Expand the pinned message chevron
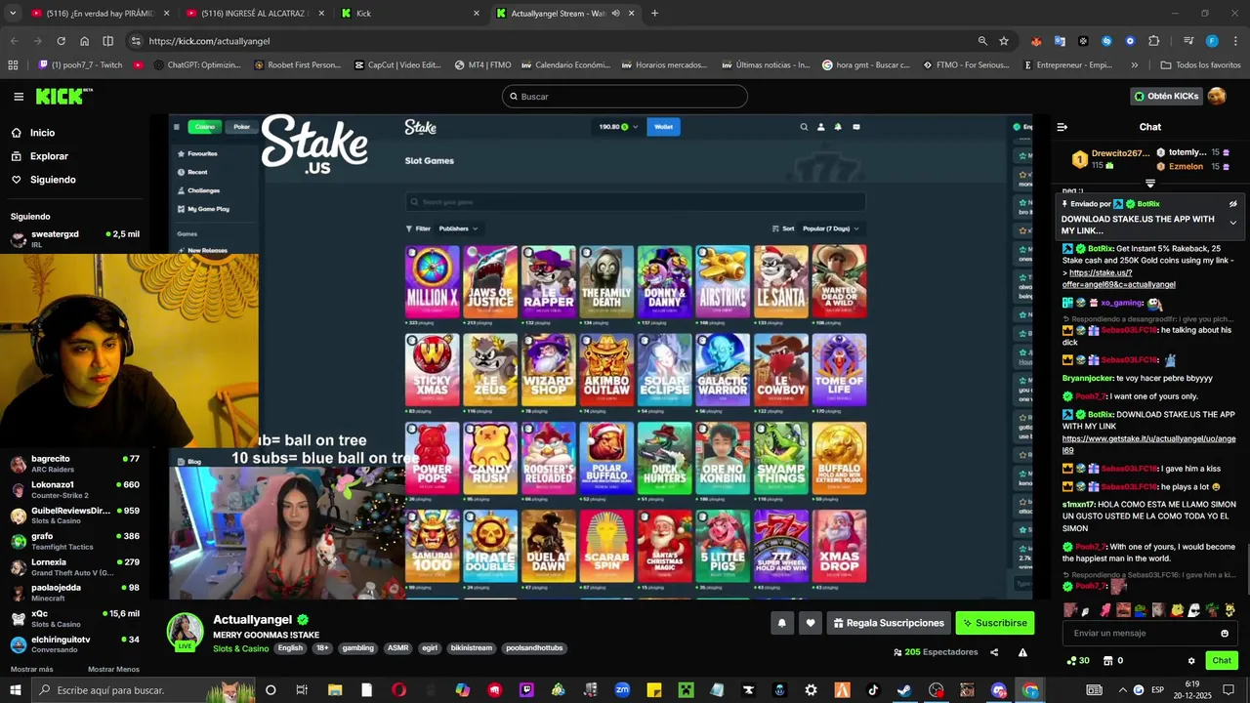The height and width of the screenshot is (703, 1250). tap(1232, 223)
